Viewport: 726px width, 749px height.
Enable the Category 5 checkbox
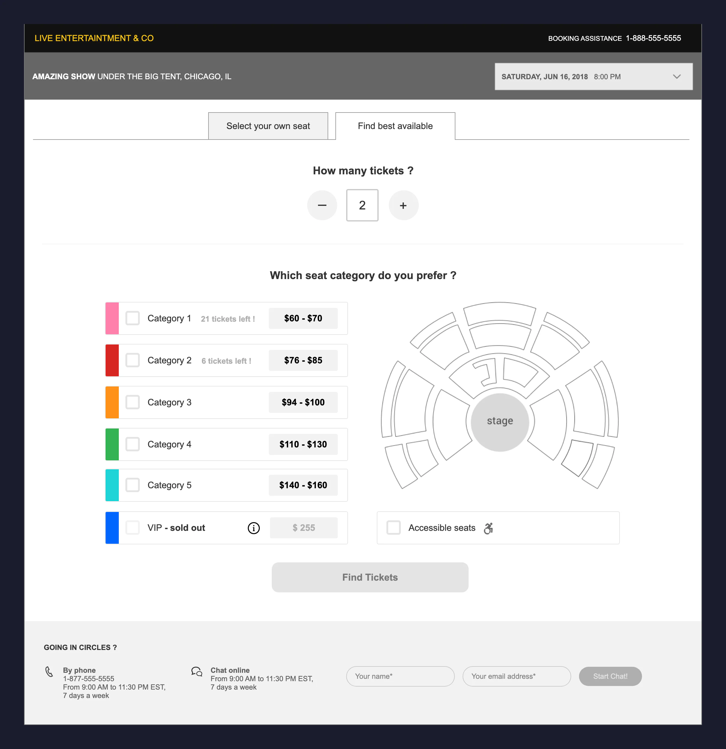[133, 485]
